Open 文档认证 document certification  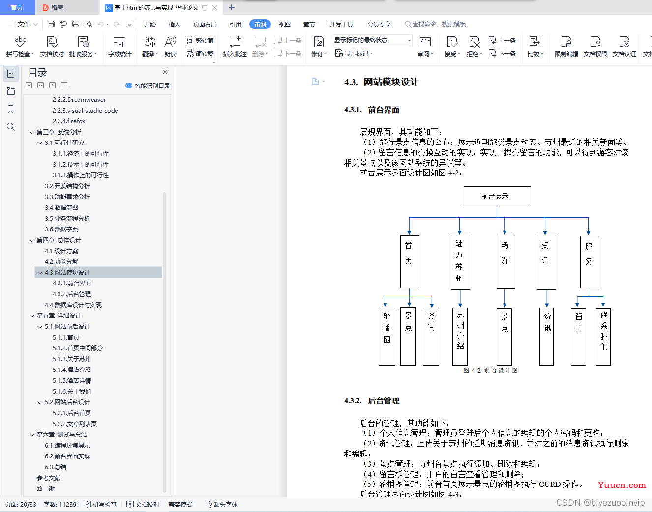[x=624, y=47]
